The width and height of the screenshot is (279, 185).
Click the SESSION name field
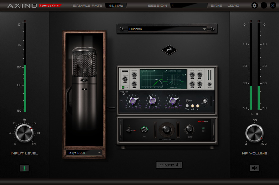189,5
